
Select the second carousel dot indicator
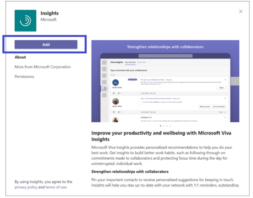(164, 126)
